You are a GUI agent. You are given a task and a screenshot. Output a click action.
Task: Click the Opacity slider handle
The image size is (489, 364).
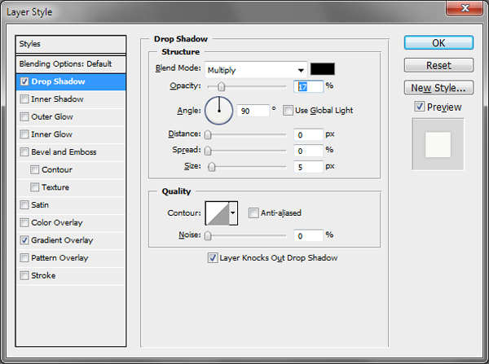[x=221, y=86]
